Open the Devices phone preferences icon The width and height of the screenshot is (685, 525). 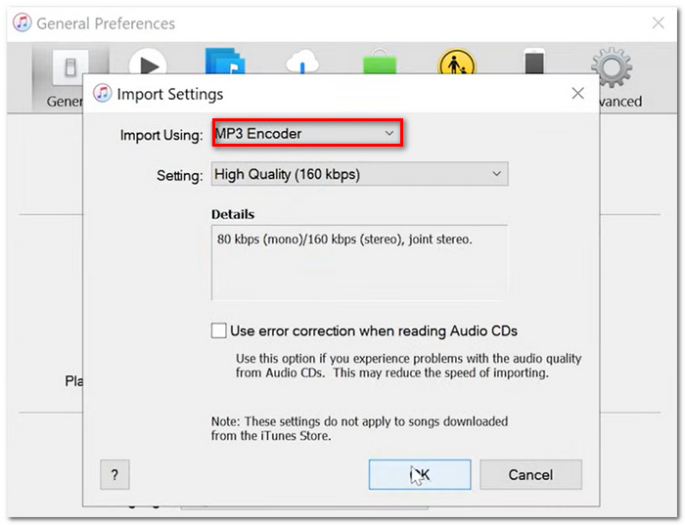534,61
